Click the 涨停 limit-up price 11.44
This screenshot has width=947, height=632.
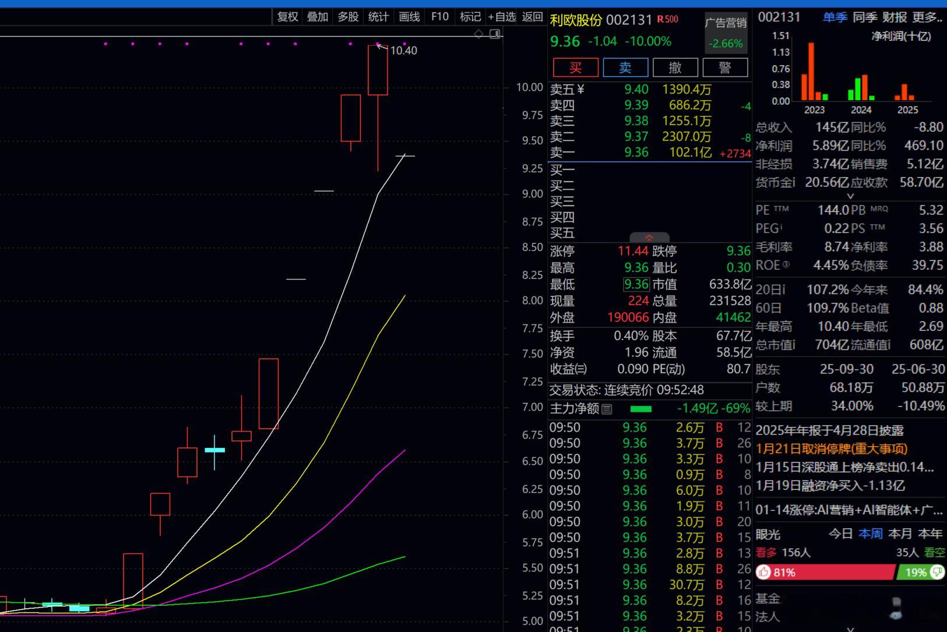pos(633,250)
